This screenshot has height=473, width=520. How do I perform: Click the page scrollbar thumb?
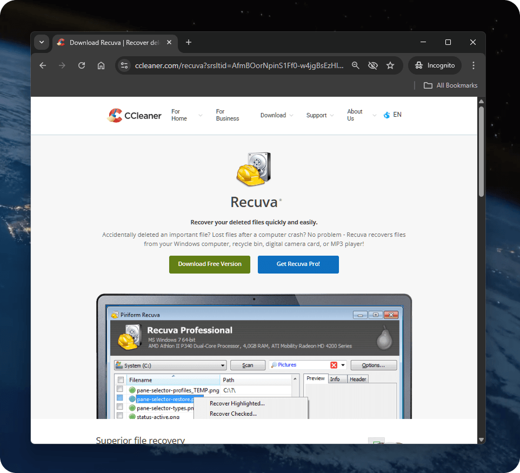[481, 151]
